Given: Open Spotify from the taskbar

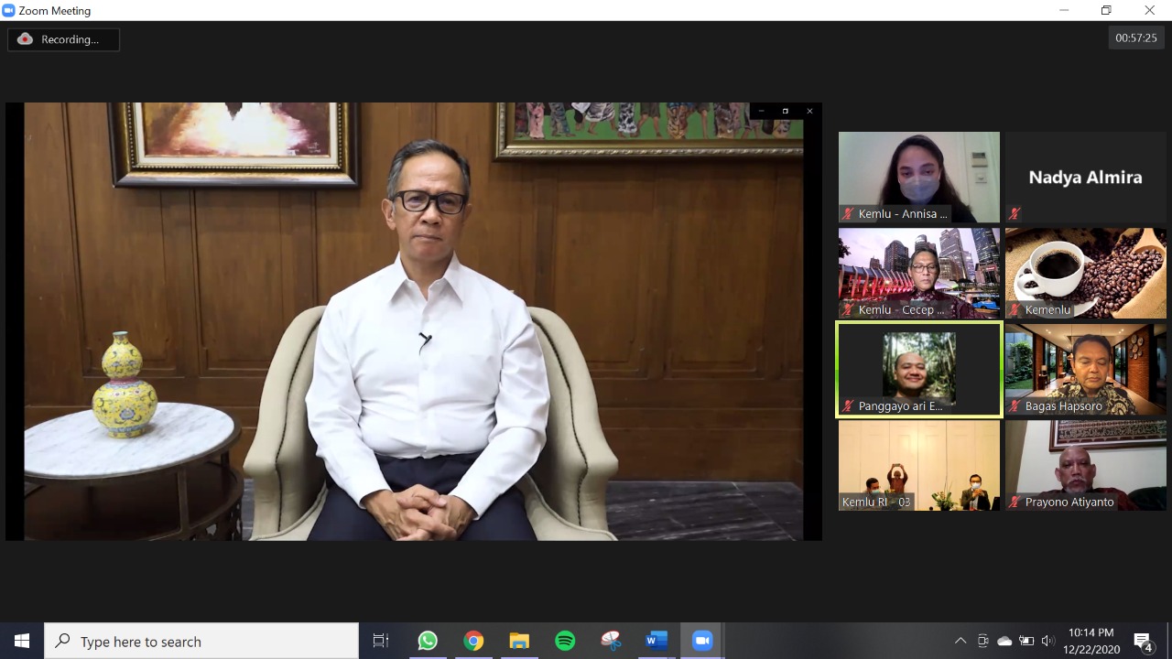Looking at the screenshot, I should (565, 641).
